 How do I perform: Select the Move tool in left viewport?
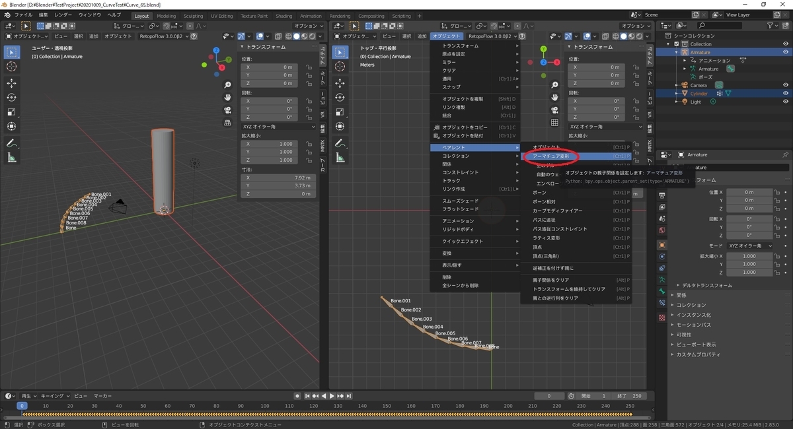coord(12,83)
